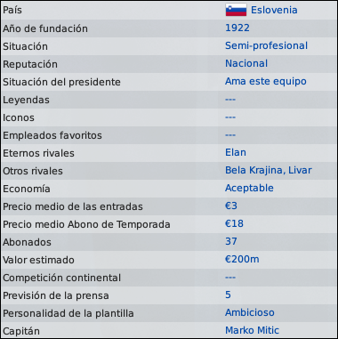Select the €3 average ticket price
The height and width of the screenshot is (339, 338).
(x=231, y=206)
